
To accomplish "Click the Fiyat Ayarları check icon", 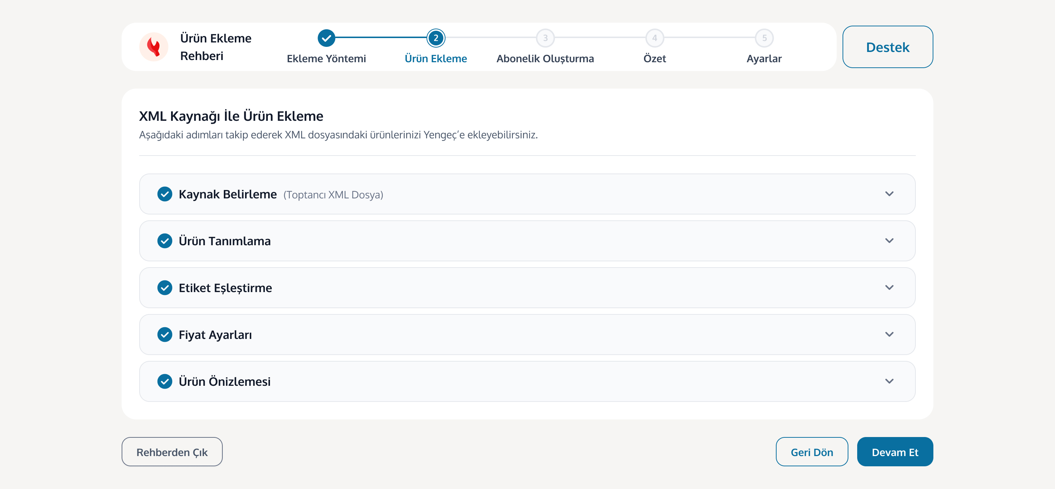I will pyautogui.click(x=164, y=335).
